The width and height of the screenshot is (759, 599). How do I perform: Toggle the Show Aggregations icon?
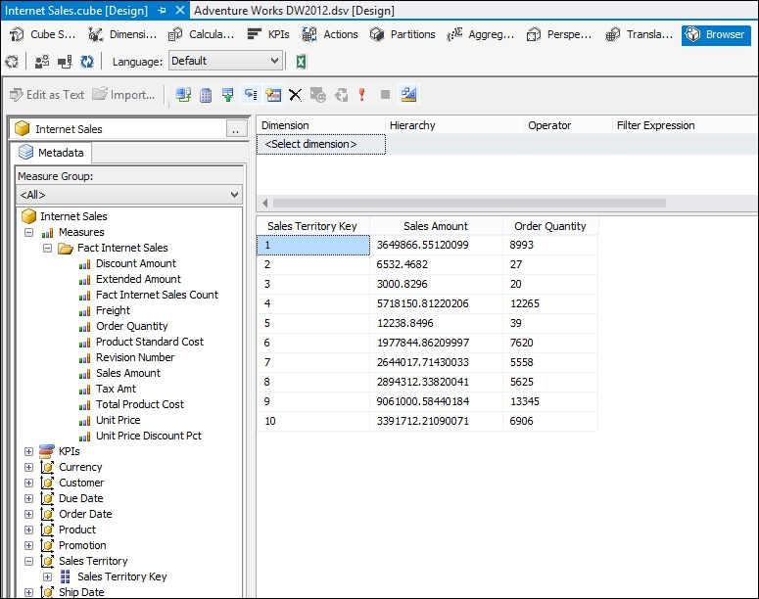(x=273, y=95)
